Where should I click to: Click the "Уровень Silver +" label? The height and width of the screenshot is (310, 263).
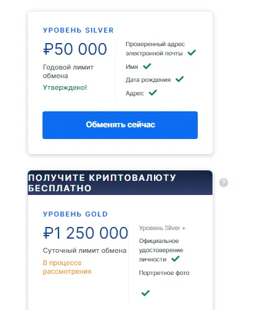[162, 228]
